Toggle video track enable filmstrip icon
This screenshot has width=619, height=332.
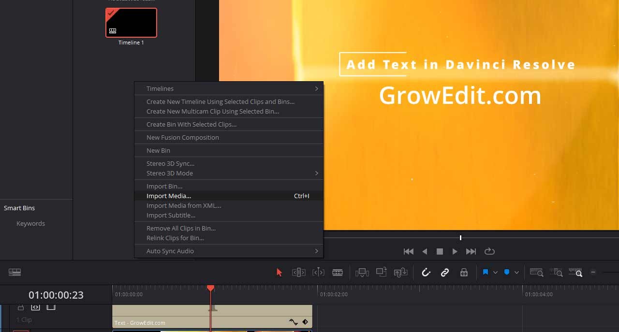click(x=51, y=307)
